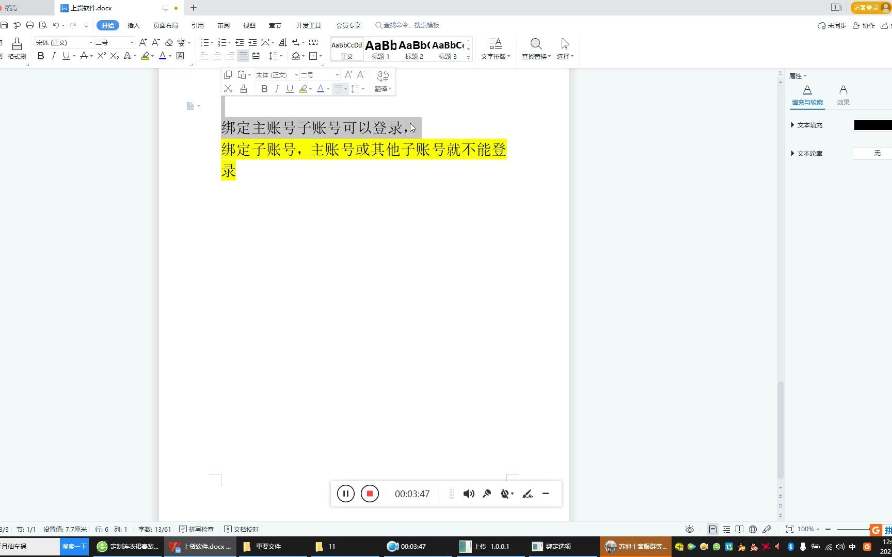Click the 访客登录 login button
This screenshot has height=557, width=892.
pyautogui.click(x=867, y=8)
